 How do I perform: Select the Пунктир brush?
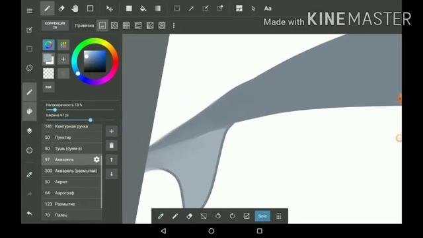click(71, 138)
